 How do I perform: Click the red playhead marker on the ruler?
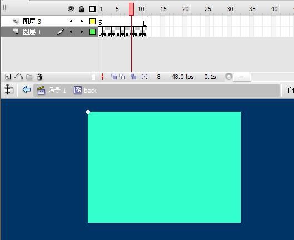131,9
